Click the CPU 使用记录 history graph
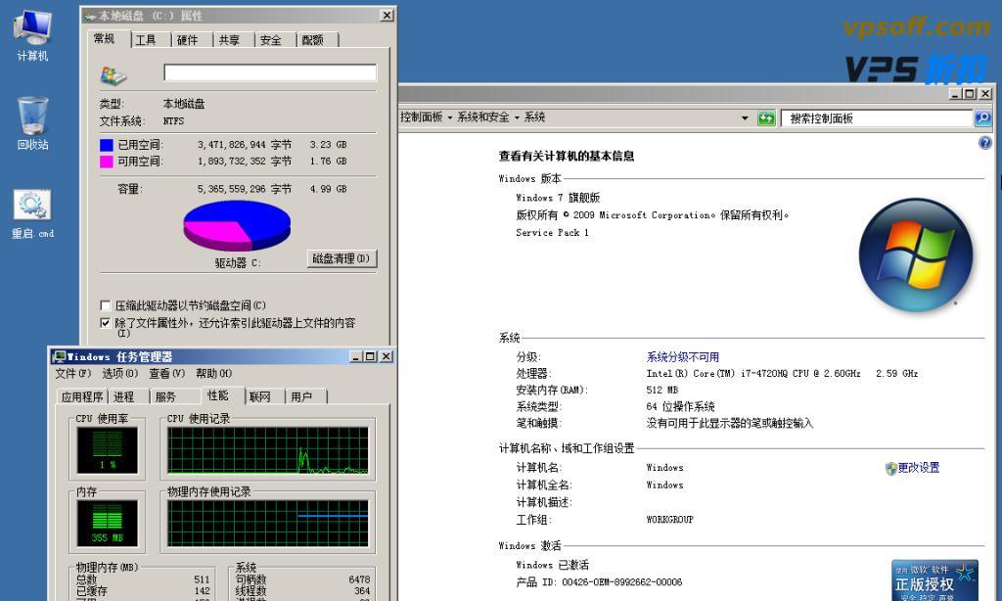 tap(268, 450)
